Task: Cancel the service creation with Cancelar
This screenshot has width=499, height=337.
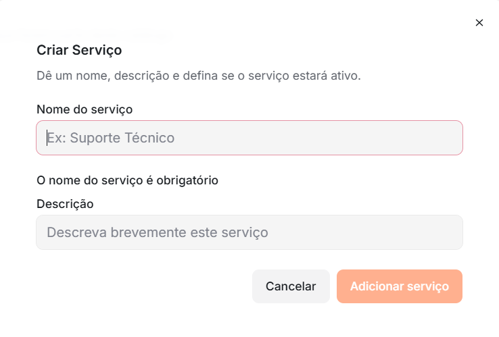Action: click(291, 286)
